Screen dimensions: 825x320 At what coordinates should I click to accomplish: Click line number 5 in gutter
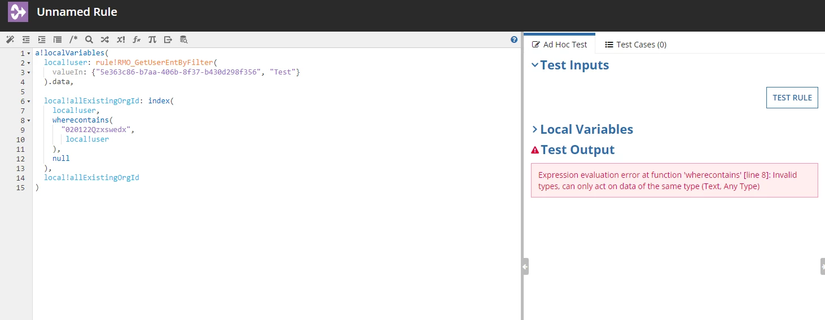click(23, 91)
